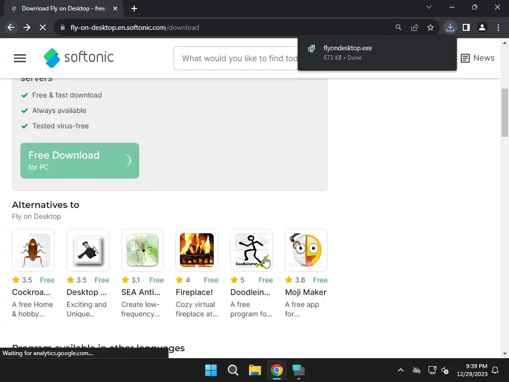This screenshot has width=509, height=382.
Task: Click the muted volume tray icon
Action: click(445, 370)
